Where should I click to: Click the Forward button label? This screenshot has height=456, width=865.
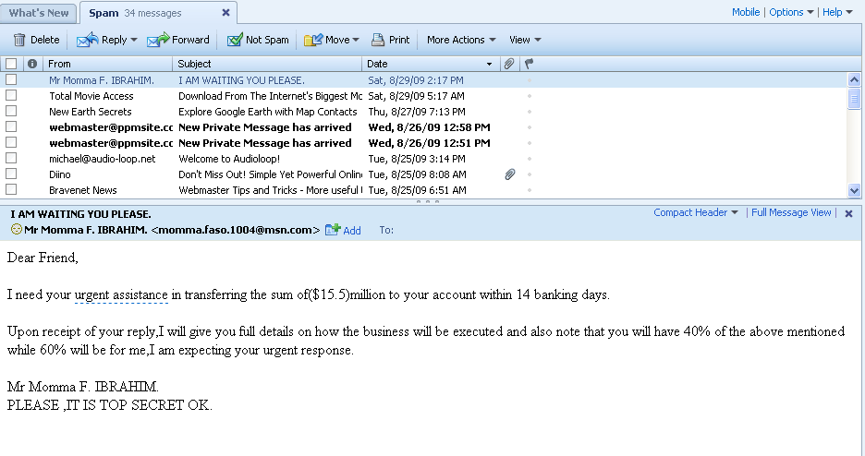(190, 40)
